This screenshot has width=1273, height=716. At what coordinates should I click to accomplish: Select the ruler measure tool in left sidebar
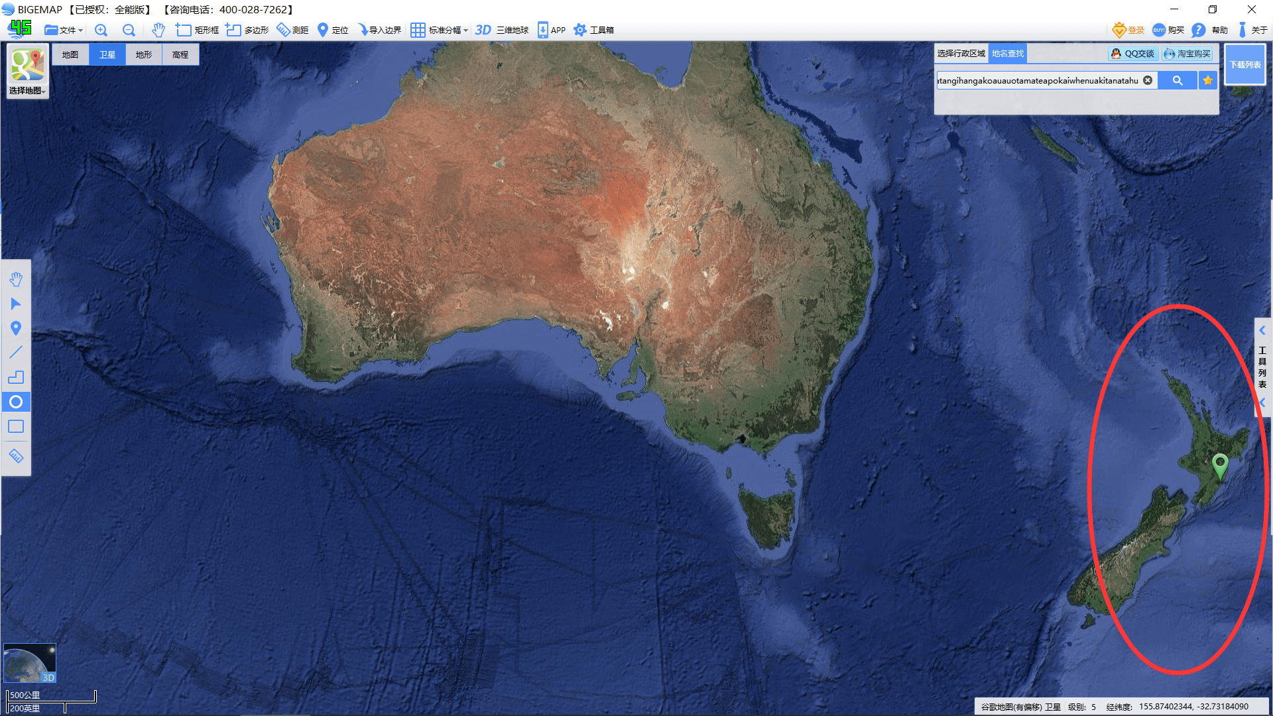coord(16,456)
